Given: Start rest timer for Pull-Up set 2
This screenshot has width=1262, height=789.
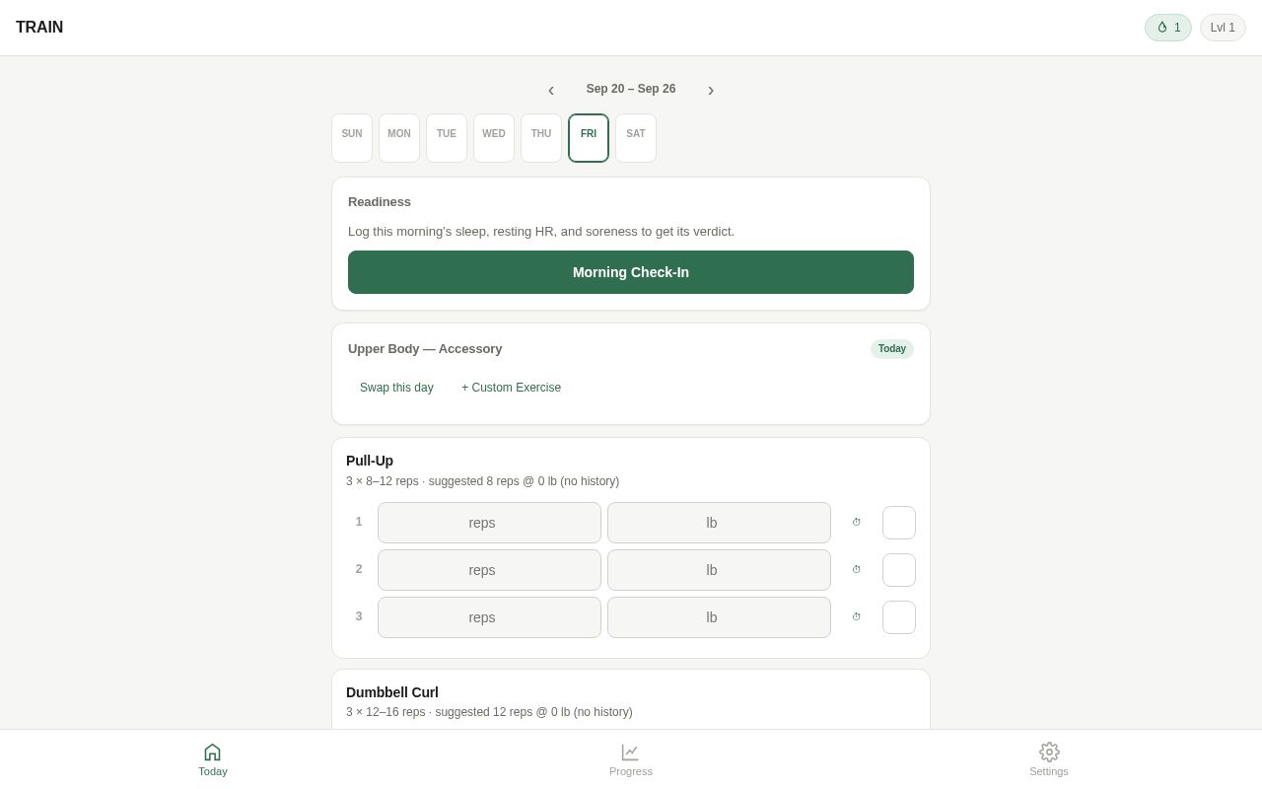Looking at the screenshot, I should pos(857,570).
